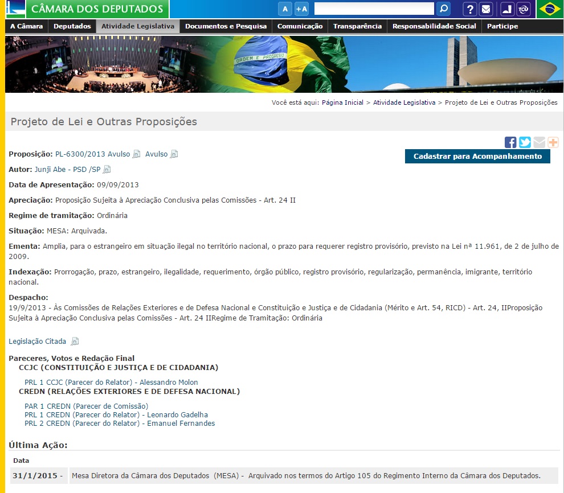This screenshot has width=564, height=493.
Task: Open the Participe menu
Action: point(502,26)
